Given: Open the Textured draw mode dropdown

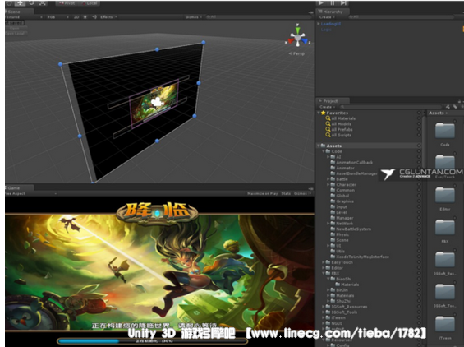Looking at the screenshot, I should [x=24, y=17].
